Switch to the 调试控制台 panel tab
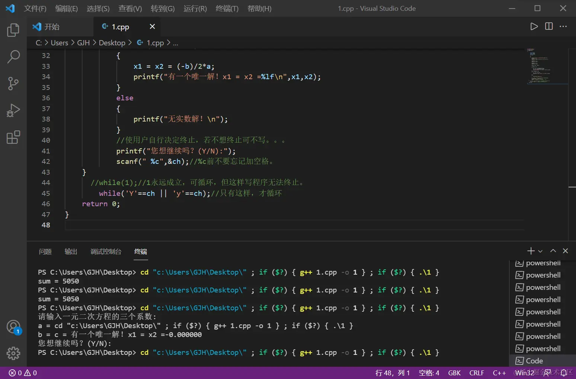The image size is (576, 379). click(106, 252)
